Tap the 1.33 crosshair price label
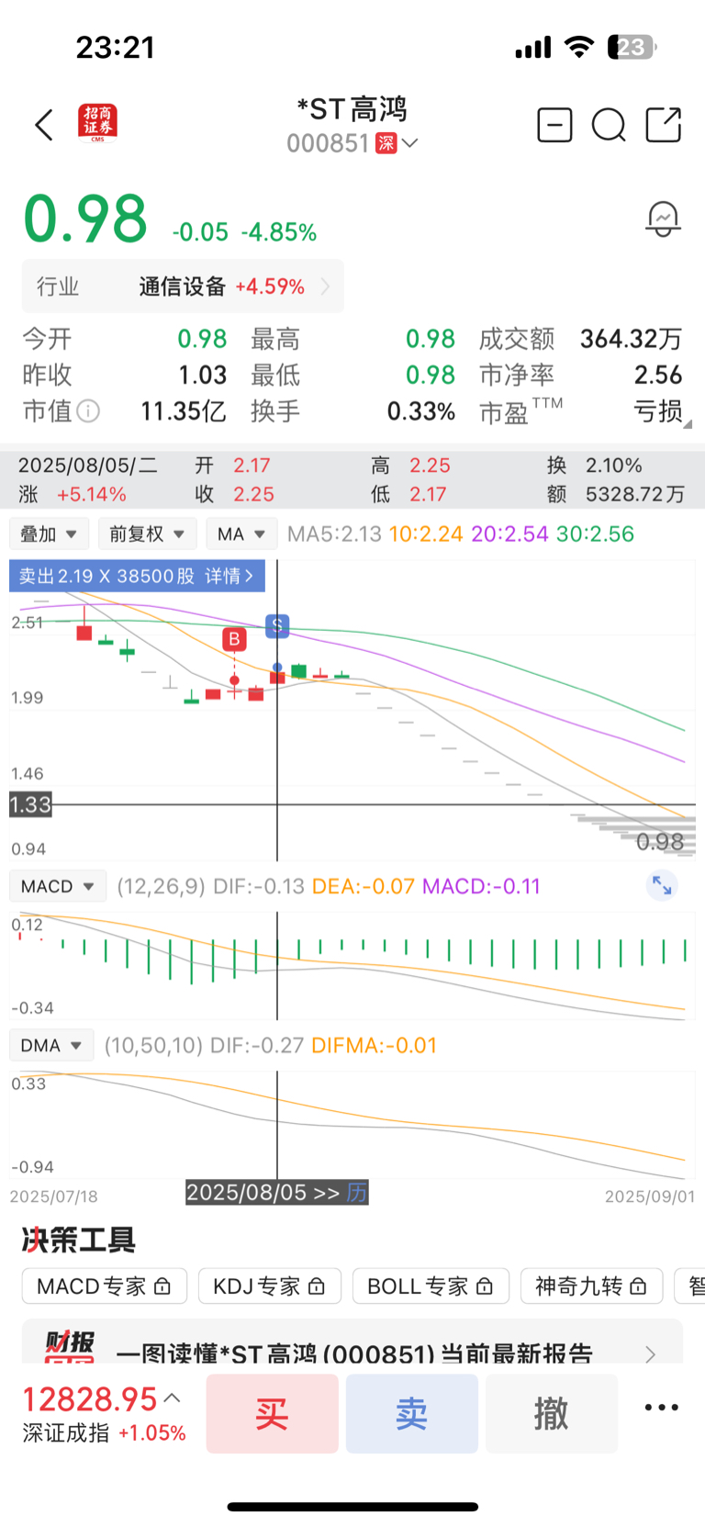The width and height of the screenshot is (705, 1527). (30, 805)
